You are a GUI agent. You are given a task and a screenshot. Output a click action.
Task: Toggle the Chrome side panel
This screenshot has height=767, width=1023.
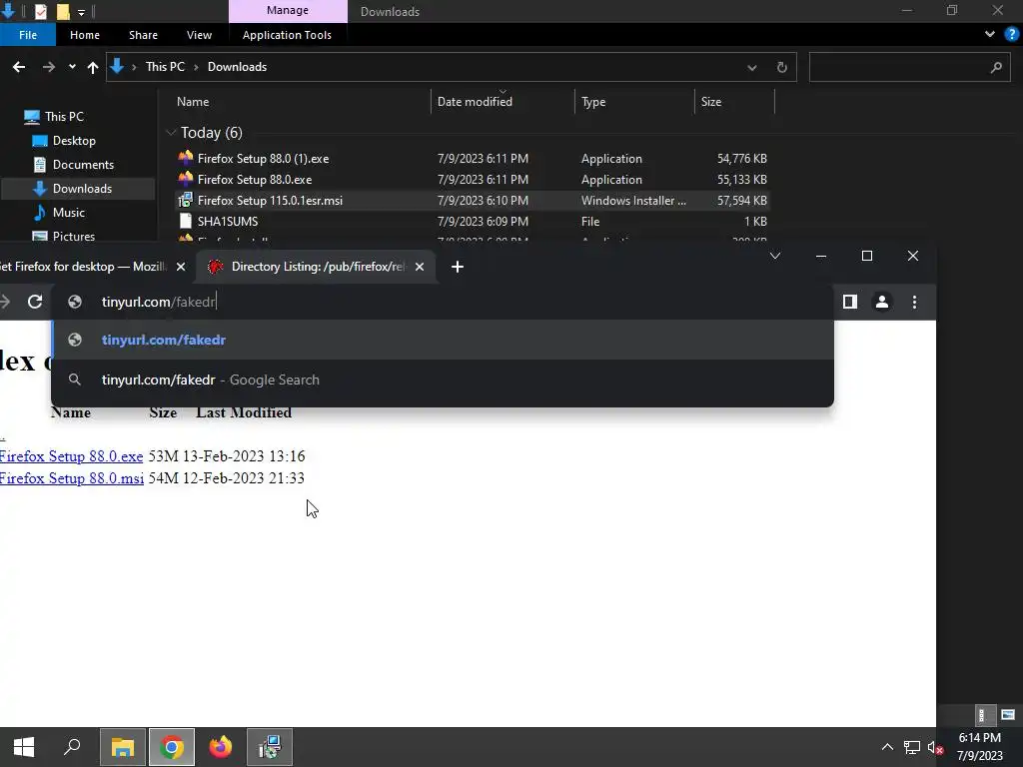point(849,302)
